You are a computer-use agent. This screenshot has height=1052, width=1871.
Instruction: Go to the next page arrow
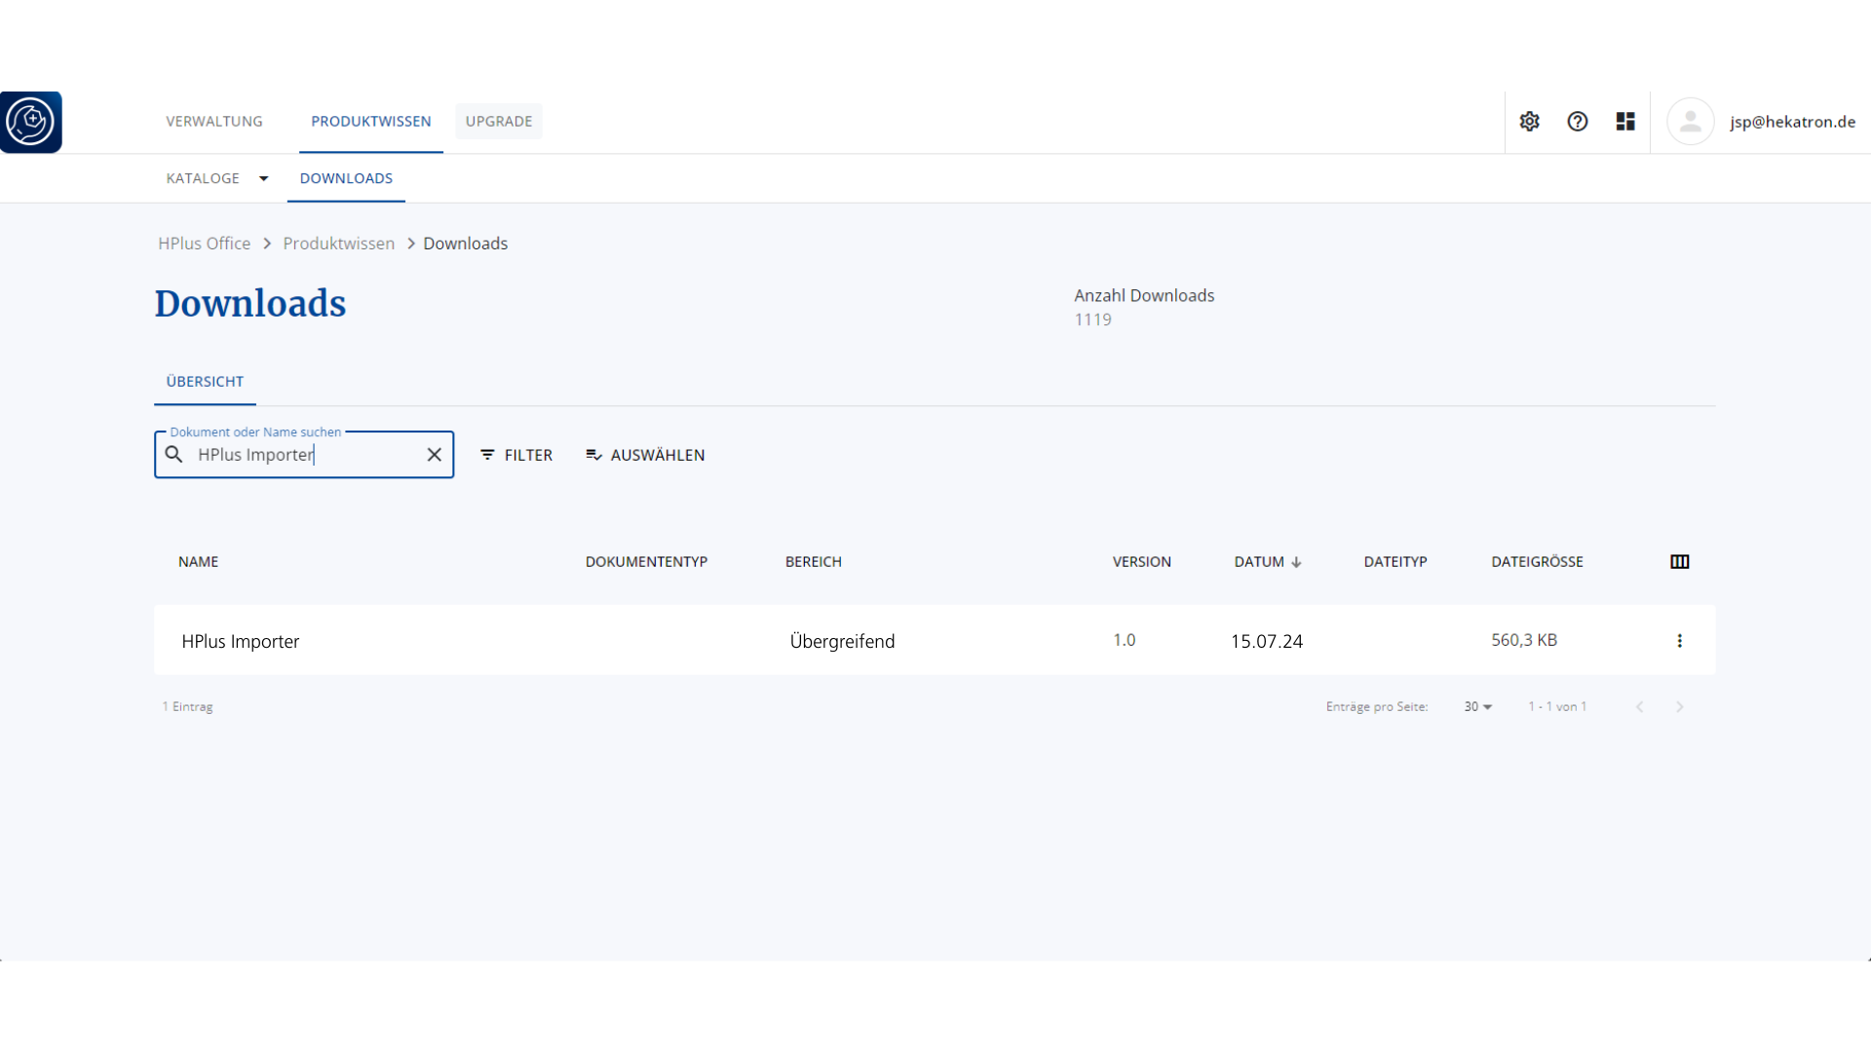[x=1679, y=707]
